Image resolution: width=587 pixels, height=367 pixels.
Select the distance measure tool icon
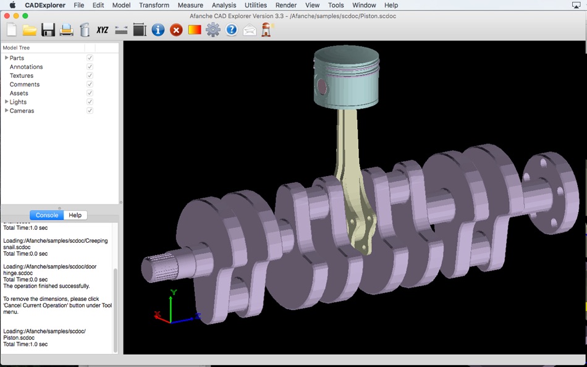pos(121,30)
